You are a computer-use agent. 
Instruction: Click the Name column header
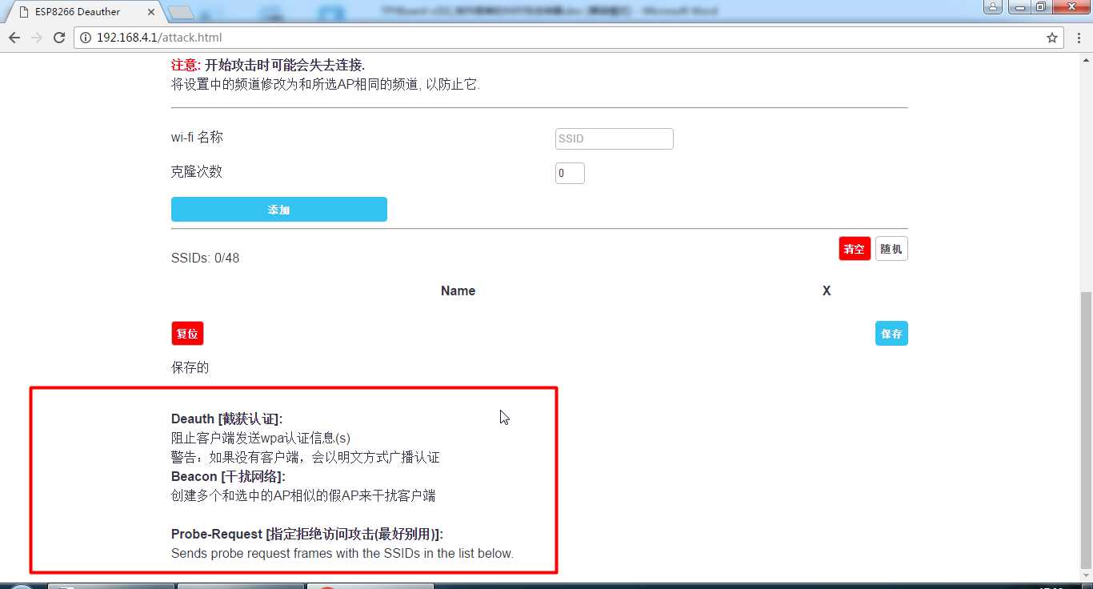tap(458, 291)
